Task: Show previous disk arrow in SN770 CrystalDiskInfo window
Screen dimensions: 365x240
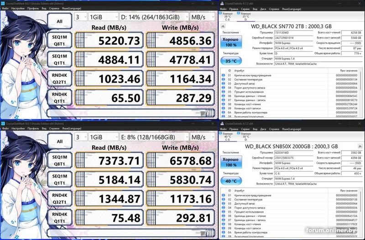Action: [x=223, y=26]
